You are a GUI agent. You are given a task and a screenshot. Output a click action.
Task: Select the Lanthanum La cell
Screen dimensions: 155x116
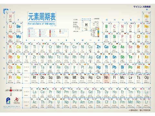click(x=35, y=93)
